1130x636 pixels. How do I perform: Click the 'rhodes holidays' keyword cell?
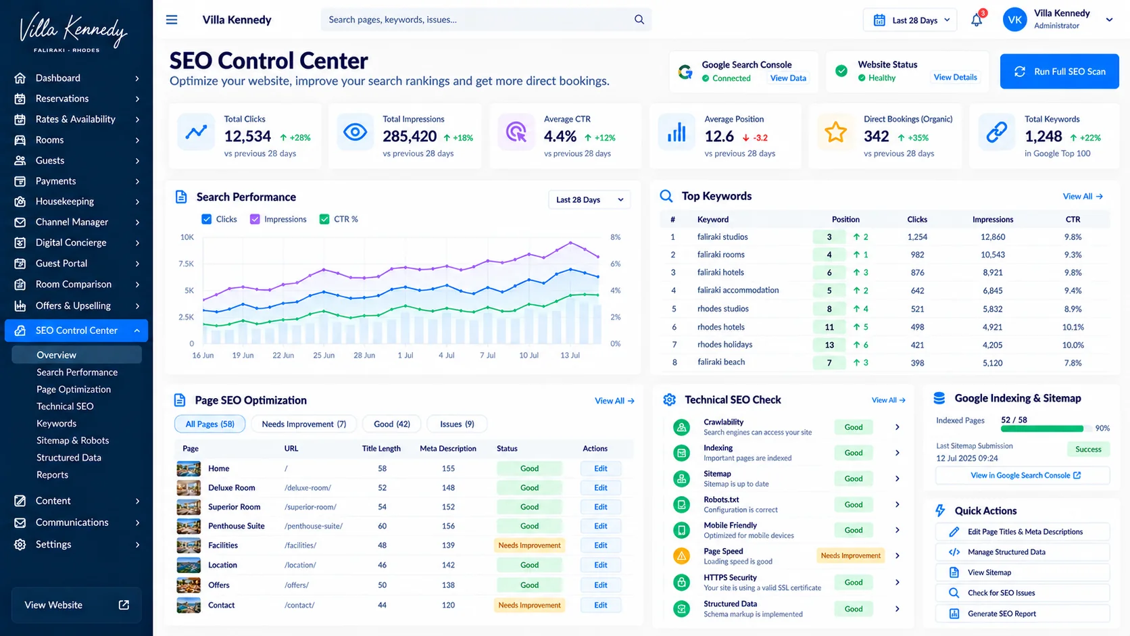pos(724,345)
